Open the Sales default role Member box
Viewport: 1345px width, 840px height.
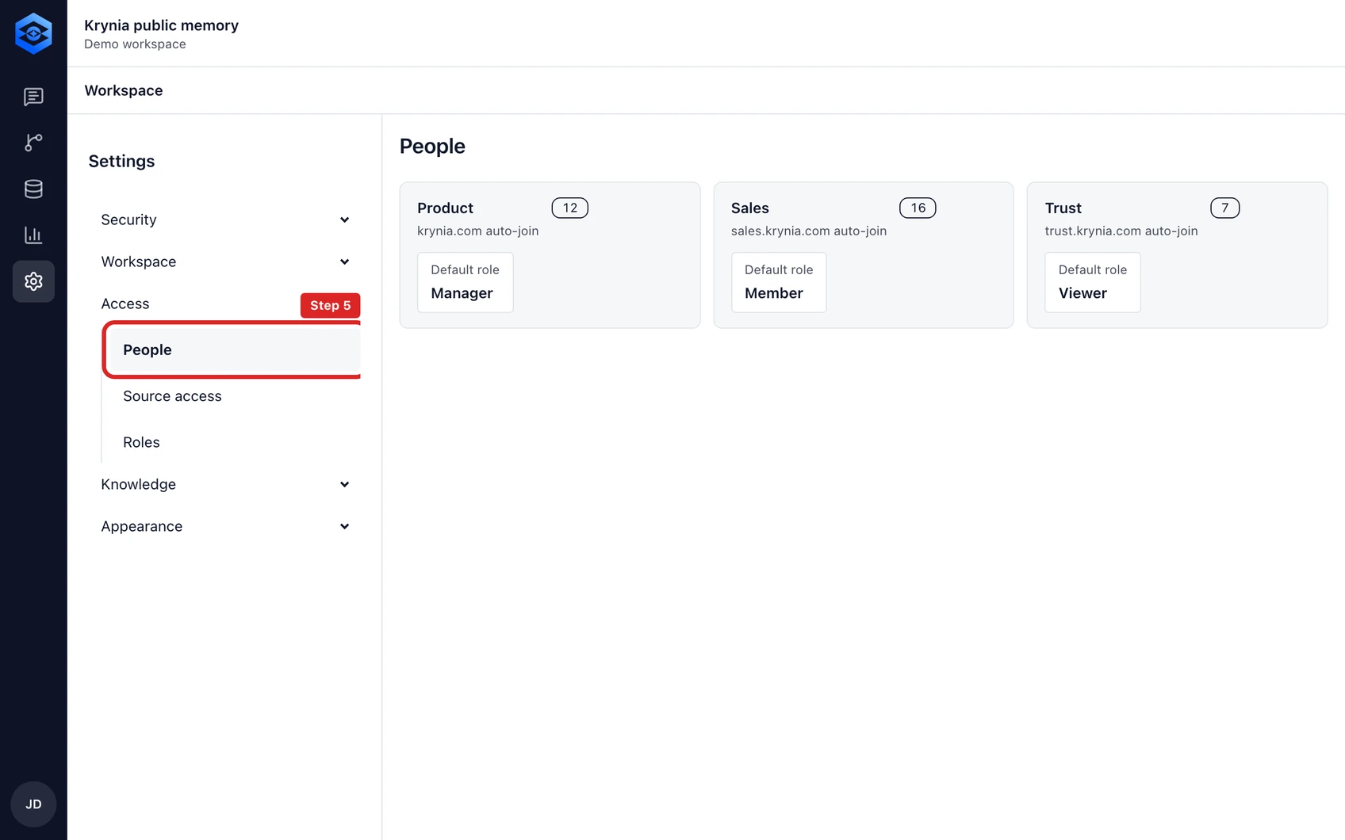point(779,282)
